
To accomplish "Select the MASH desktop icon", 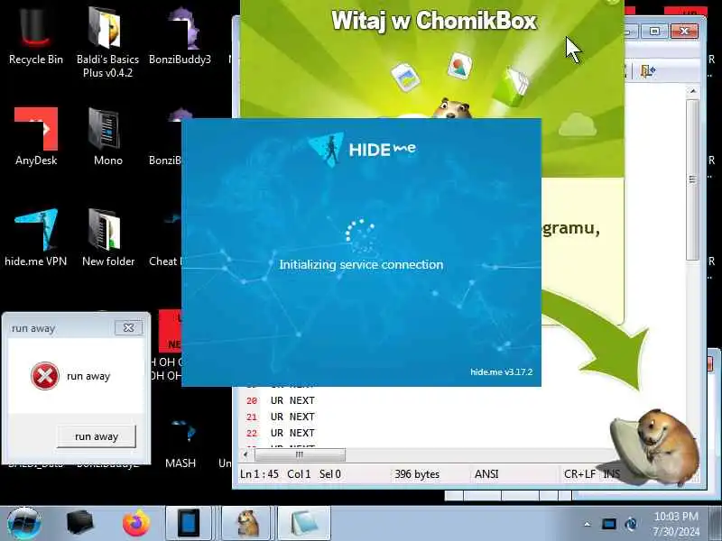I will click(180, 444).
